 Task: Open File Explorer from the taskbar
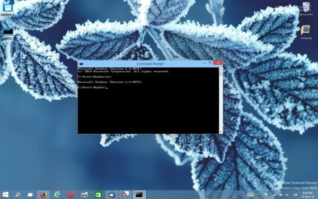[x=84, y=195]
